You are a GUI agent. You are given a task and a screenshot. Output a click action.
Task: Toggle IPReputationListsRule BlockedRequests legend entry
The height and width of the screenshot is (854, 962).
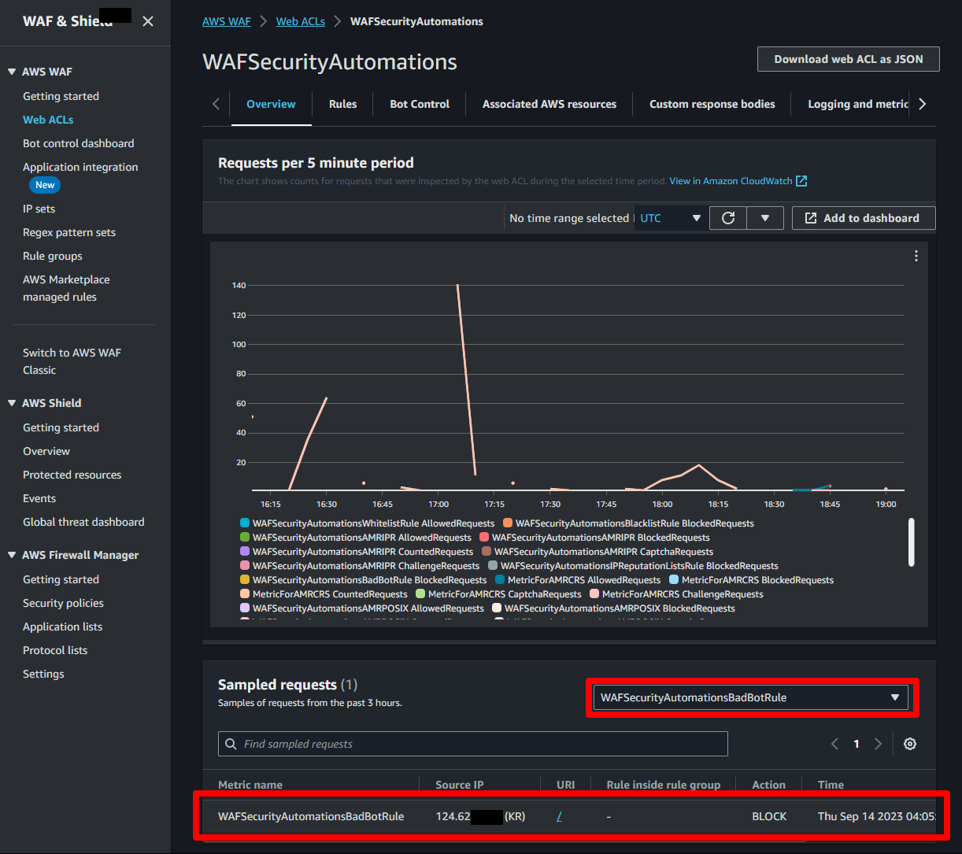point(634,566)
